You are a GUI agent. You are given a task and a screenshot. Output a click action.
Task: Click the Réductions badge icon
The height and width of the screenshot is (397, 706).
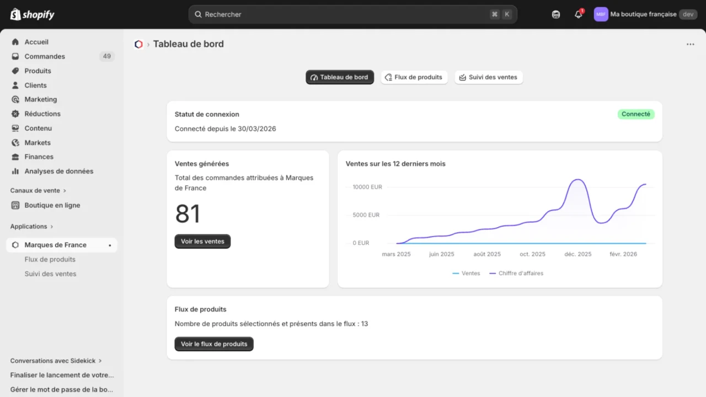point(15,114)
